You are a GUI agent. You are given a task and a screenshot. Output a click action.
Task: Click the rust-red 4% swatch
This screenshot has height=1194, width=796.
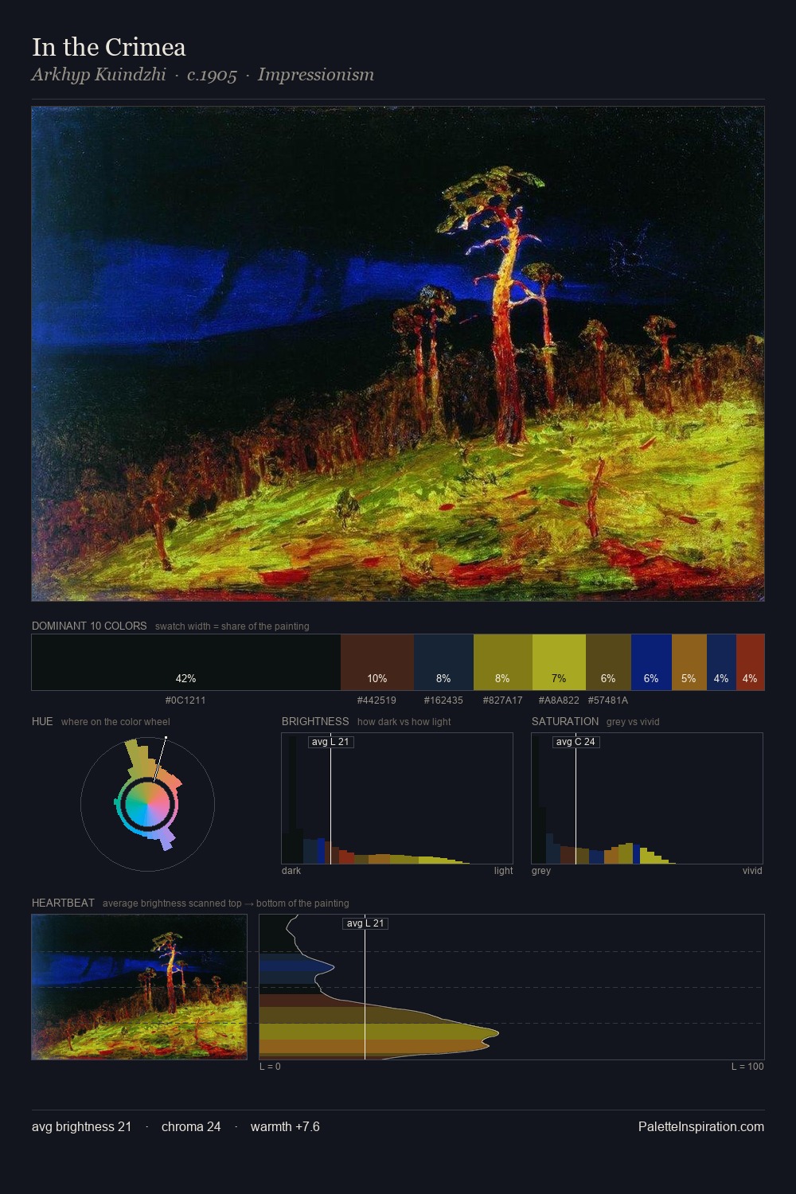[x=750, y=661]
